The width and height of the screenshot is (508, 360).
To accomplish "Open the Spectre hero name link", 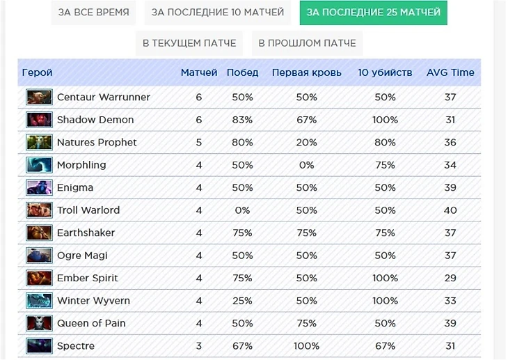I will (76, 346).
